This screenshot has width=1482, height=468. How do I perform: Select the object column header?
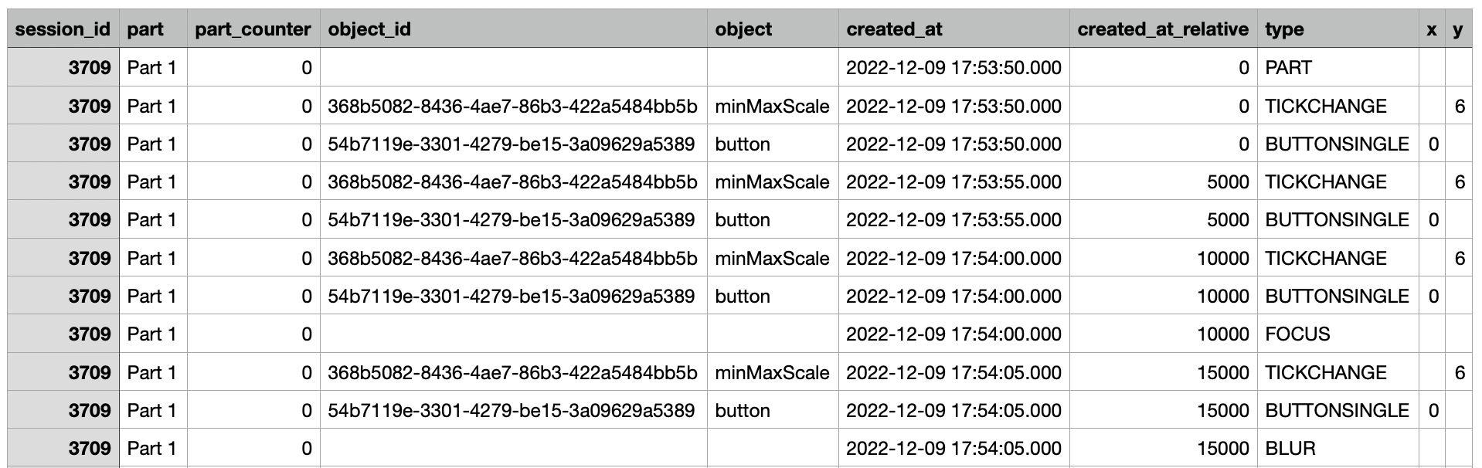tap(773, 29)
